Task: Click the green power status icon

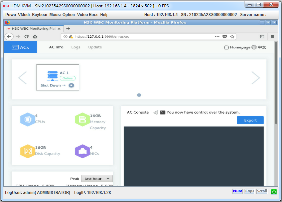Action: 274,192
